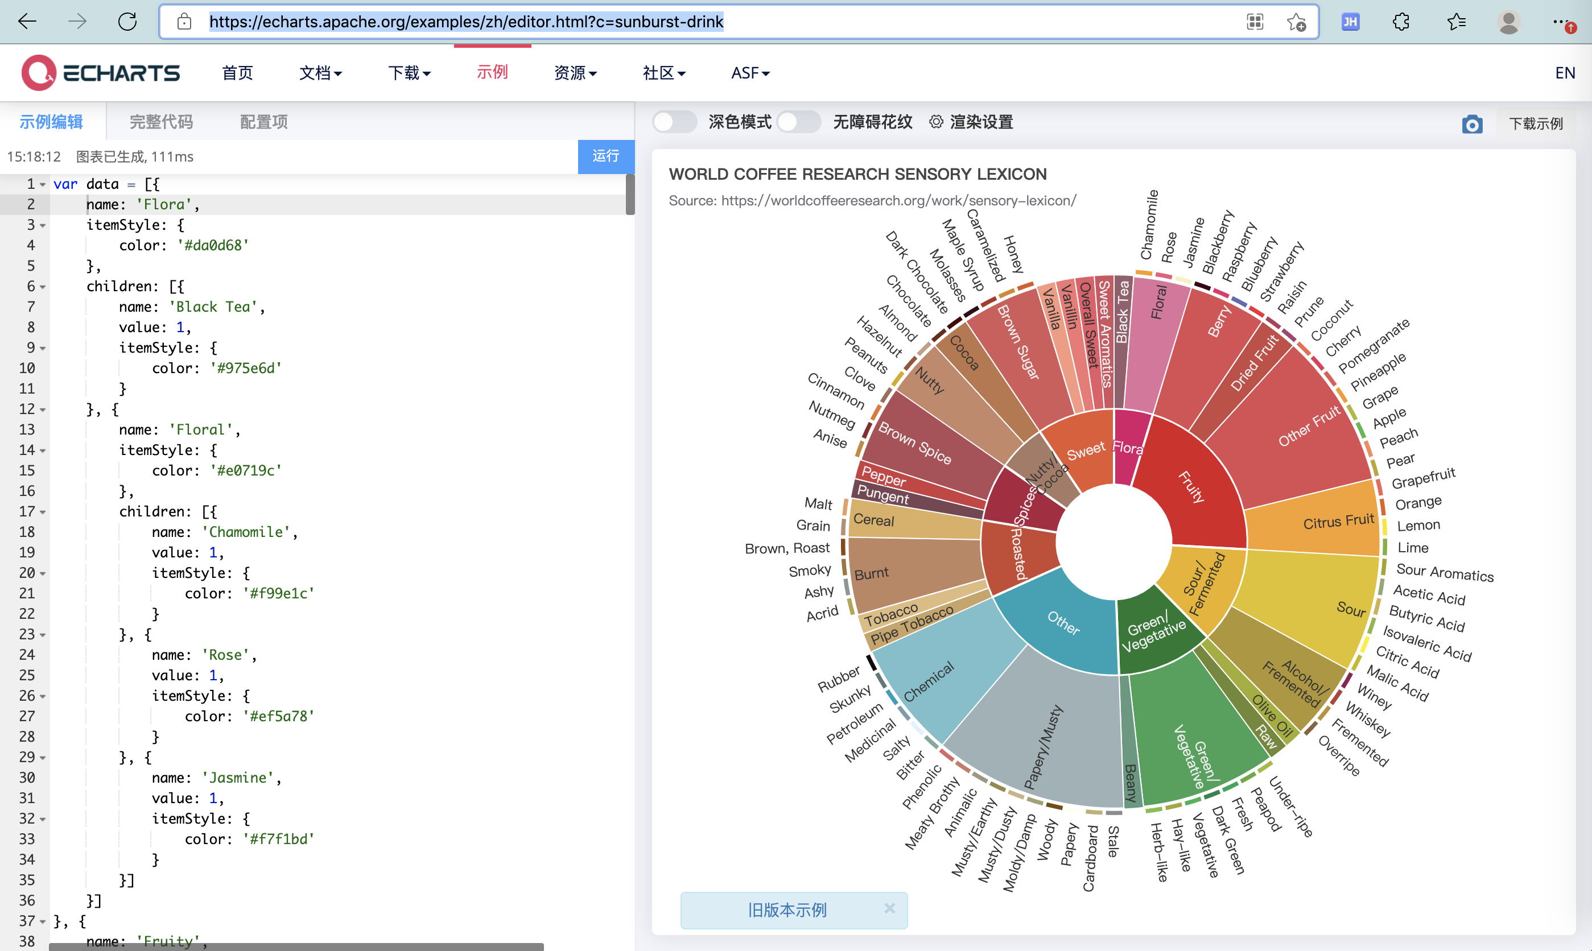Reload the page with refresh icon
The width and height of the screenshot is (1592, 951).
pos(127,22)
